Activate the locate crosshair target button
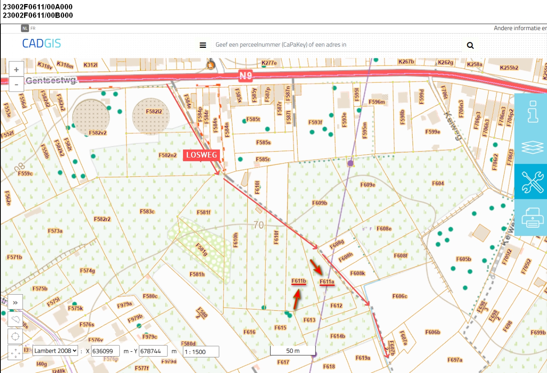The image size is (547, 373). click(15, 336)
